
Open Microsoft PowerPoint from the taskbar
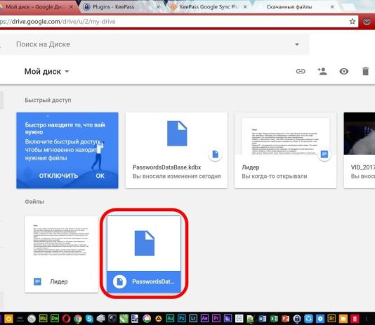pos(285,319)
